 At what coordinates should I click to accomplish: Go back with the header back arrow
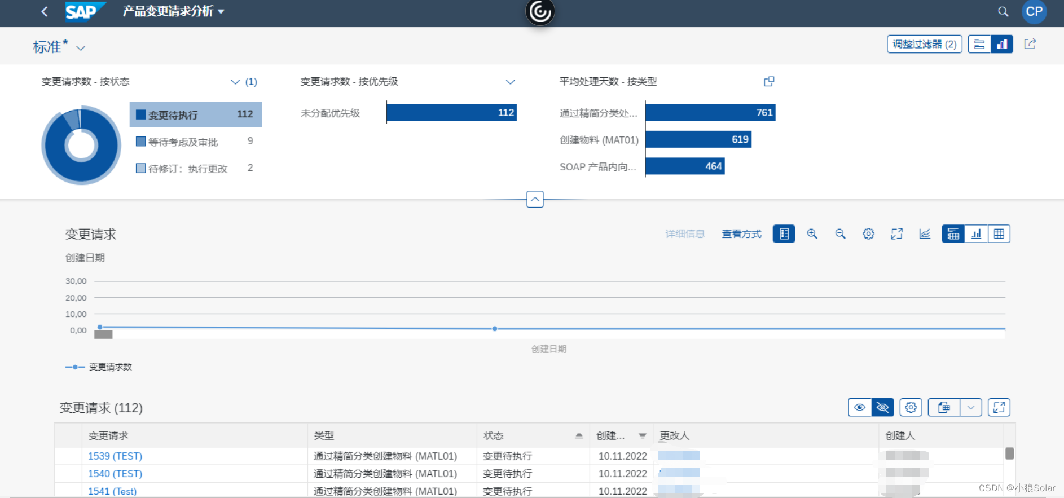45,11
